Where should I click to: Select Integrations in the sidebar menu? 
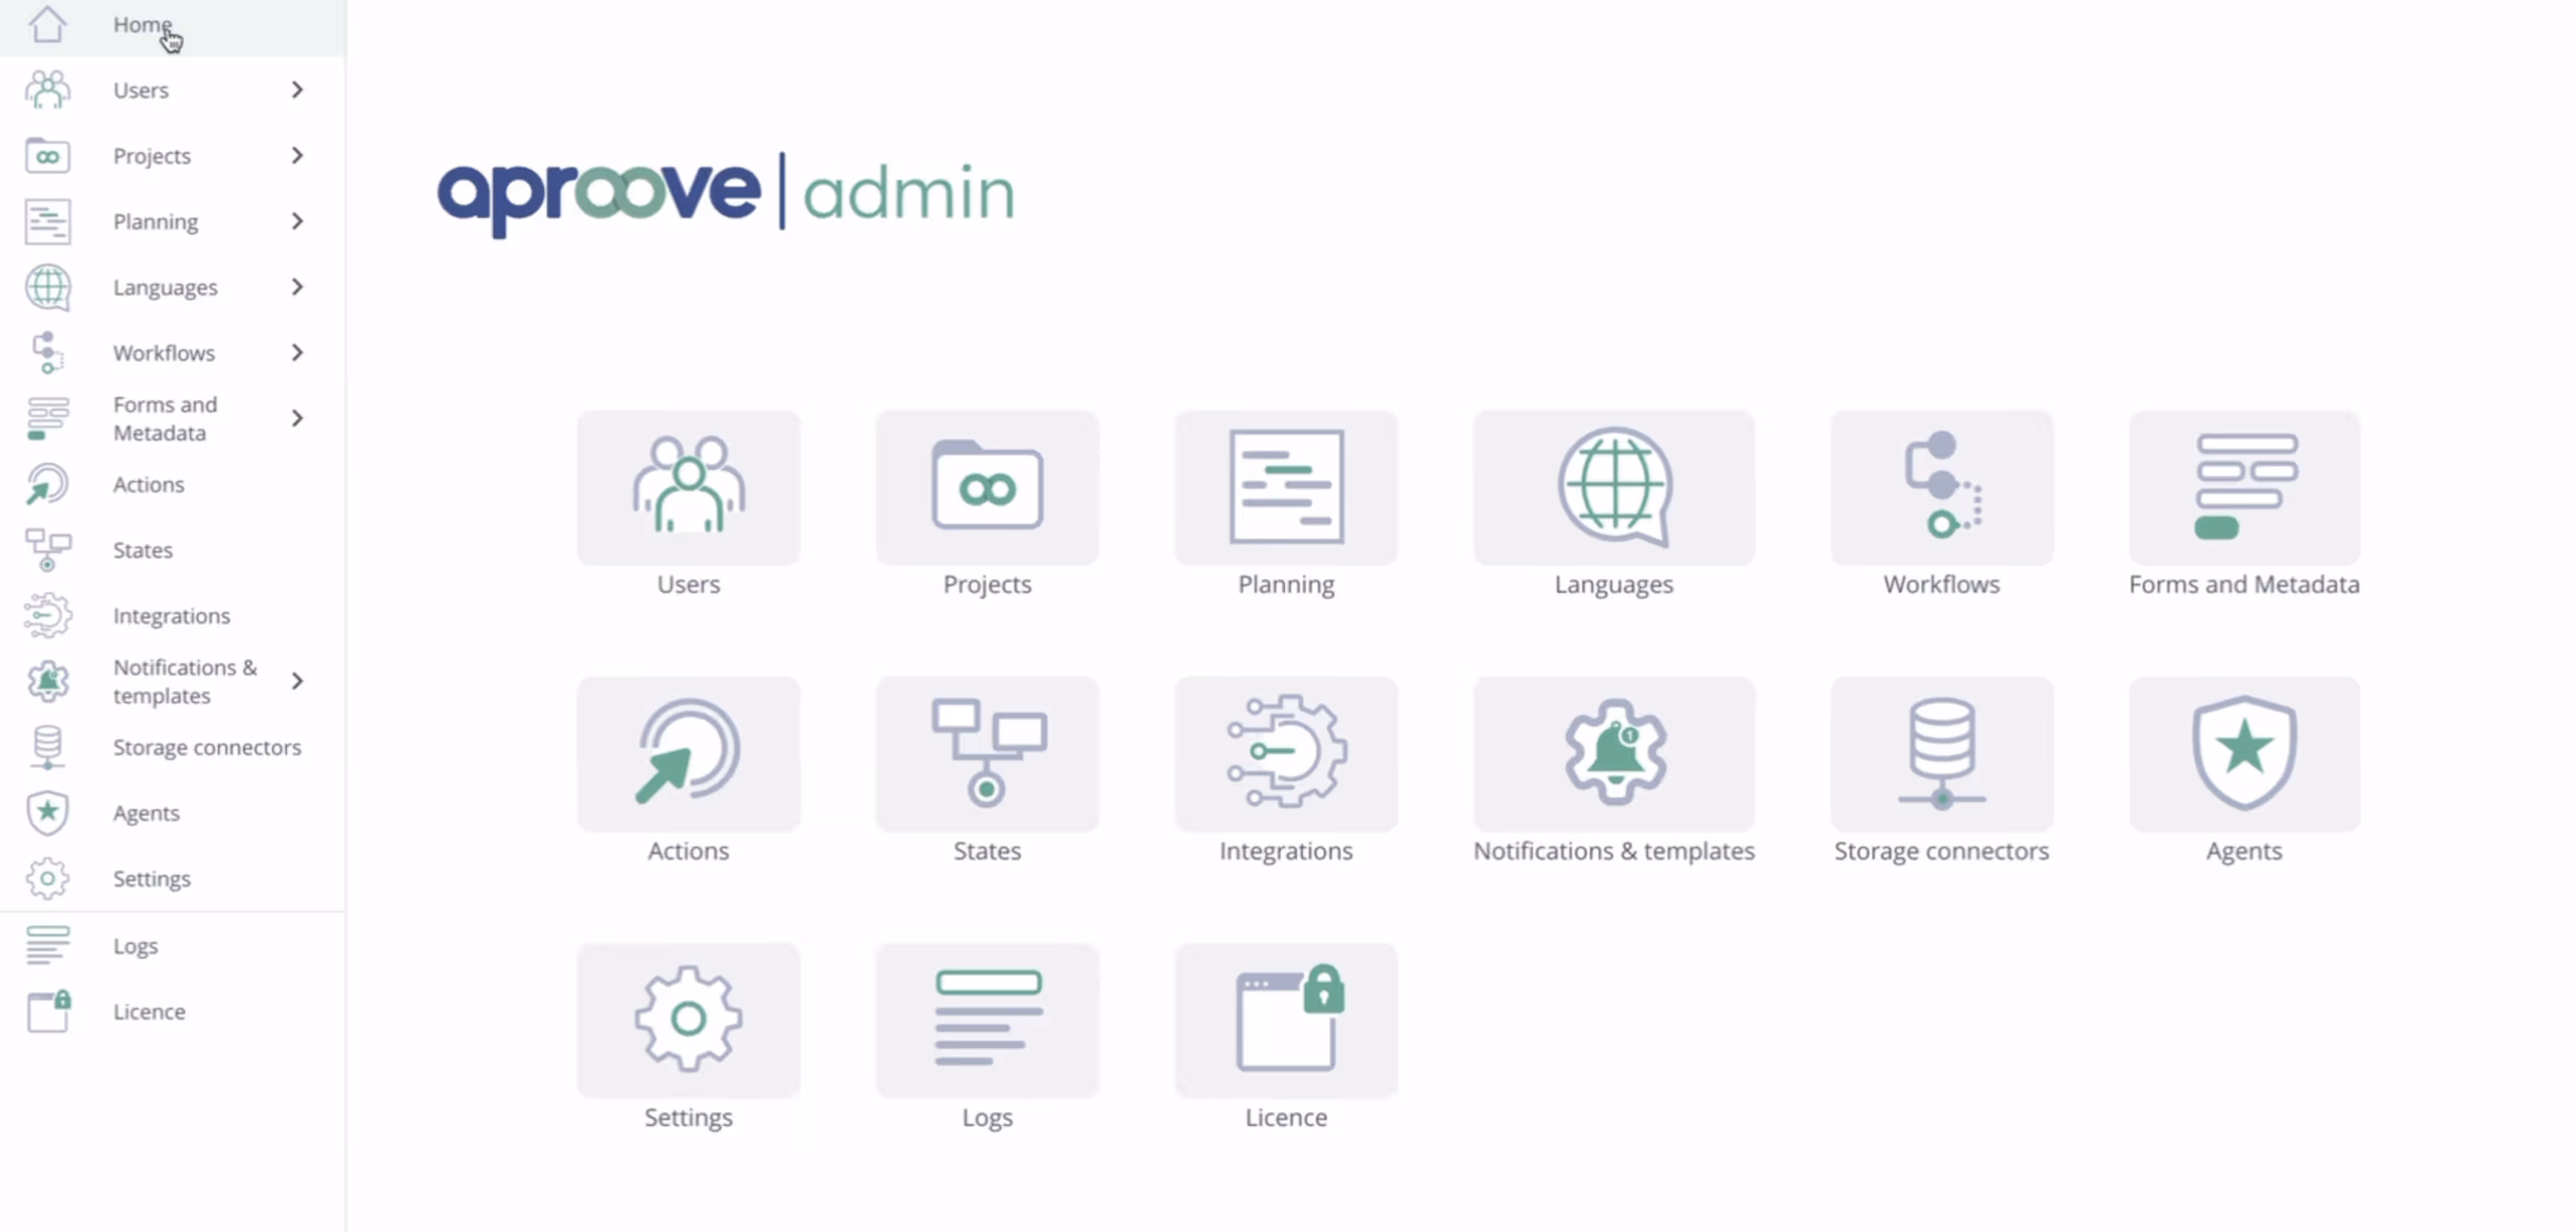pos(173,615)
